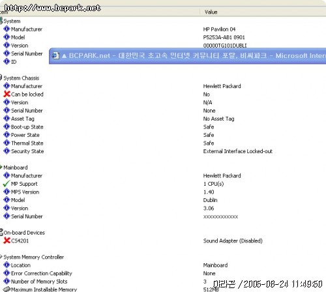Click the value 1 CPU(s)
The height and width of the screenshot is (292, 326).
click(213, 184)
